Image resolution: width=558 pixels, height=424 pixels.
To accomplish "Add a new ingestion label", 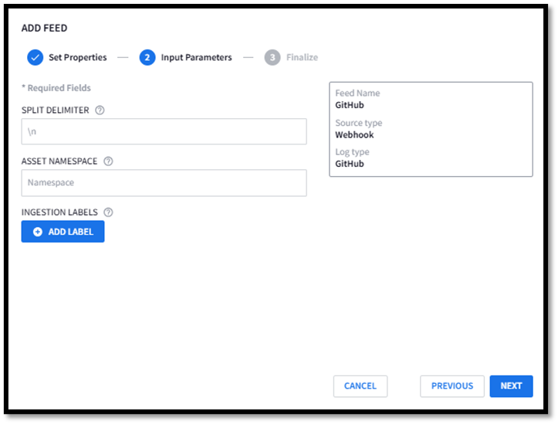I will [x=63, y=232].
